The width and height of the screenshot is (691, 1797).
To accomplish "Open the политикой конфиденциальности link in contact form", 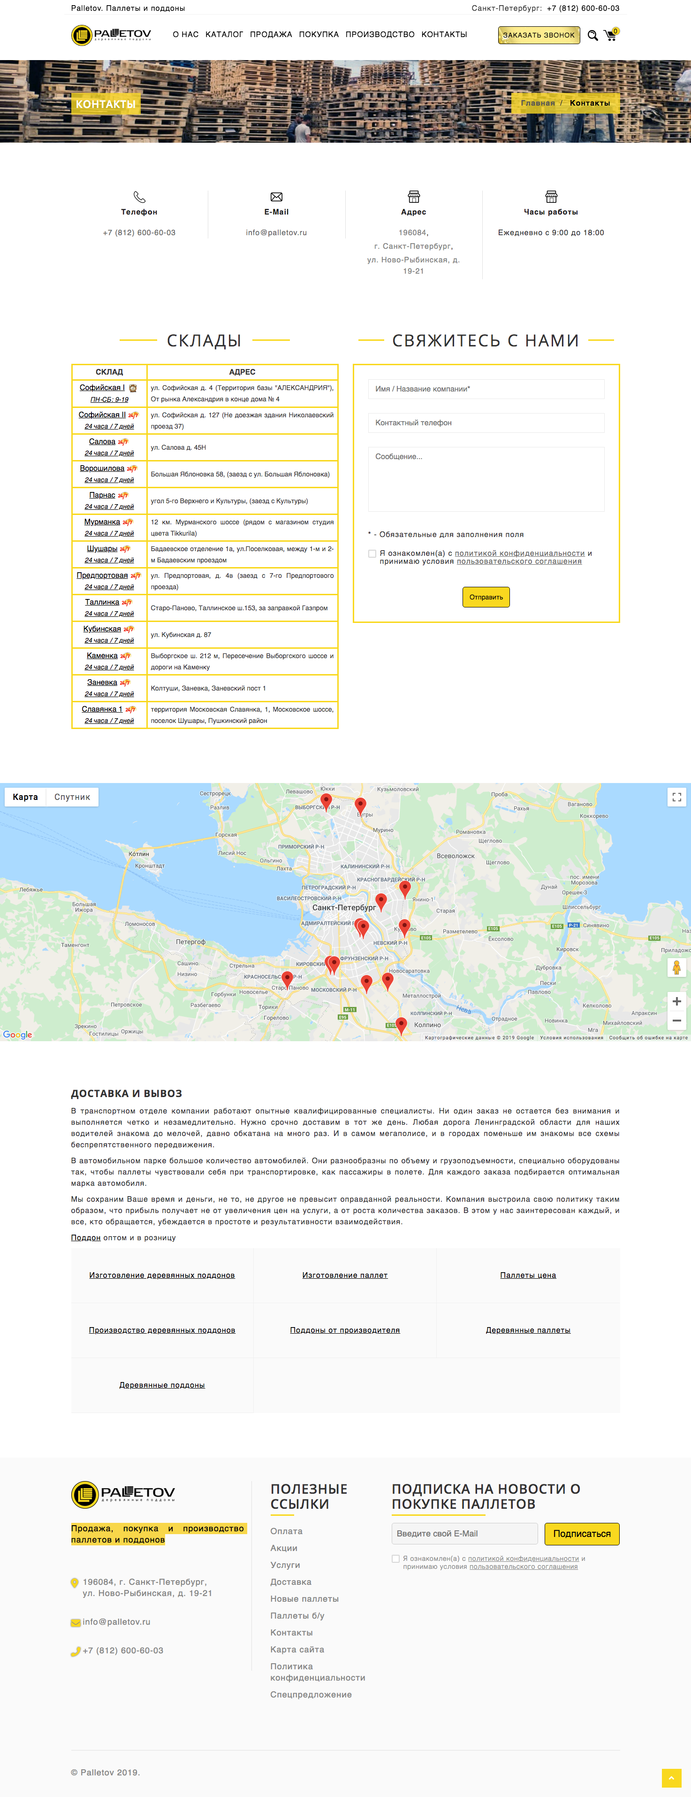I will click(519, 553).
